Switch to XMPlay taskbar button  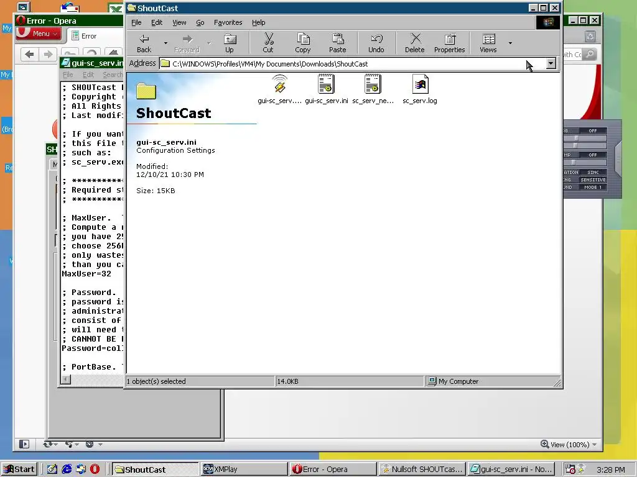pos(244,470)
